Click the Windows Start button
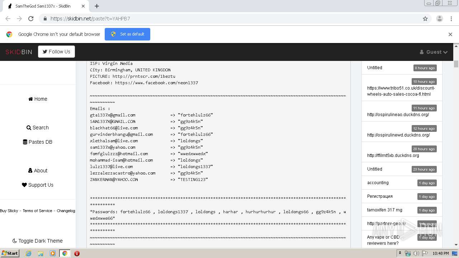The image size is (459, 258). pyautogui.click(x=10, y=253)
